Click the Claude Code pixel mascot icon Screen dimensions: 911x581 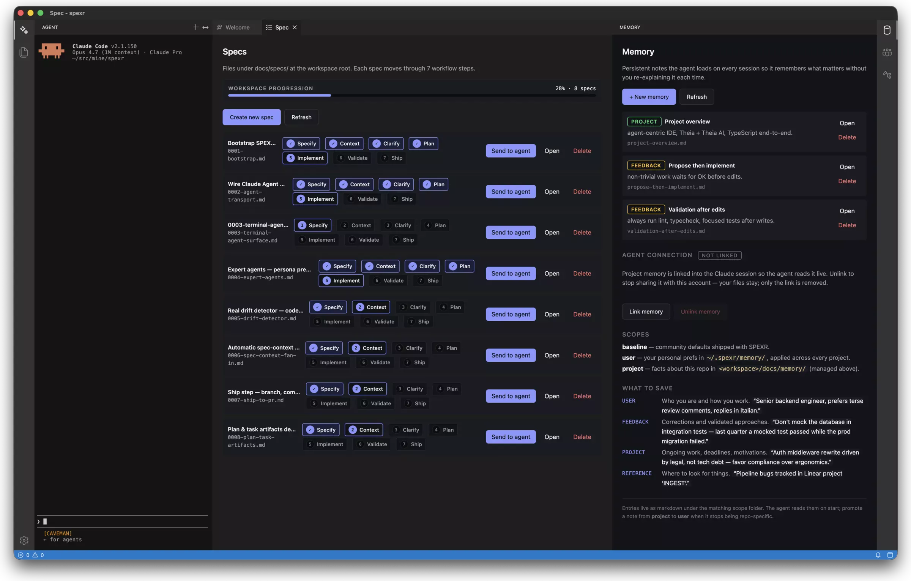point(51,51)
